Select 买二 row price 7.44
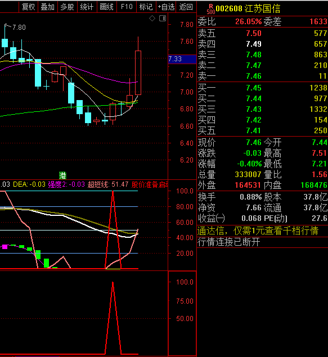 pyautogui.click(x=254, y=98)
